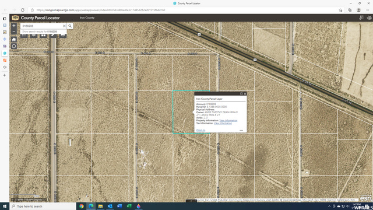Zoom out the map with minus button
The height and width of the screenshot is (210, 373).
click(14, 32)
